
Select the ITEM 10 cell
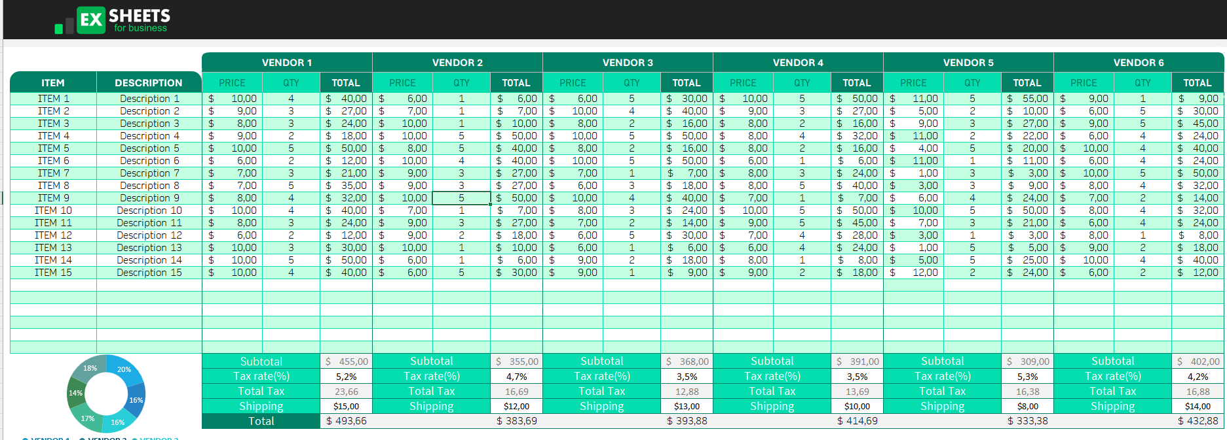pyautogui.click(x=53, y=211)
